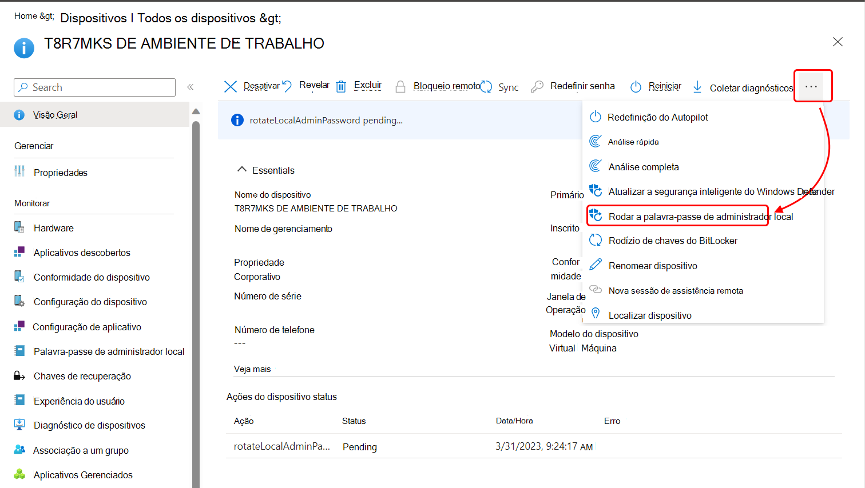This screenshot has height=488, width=865.
Task: Click the Redefinir senha key icon
Action: [x=537, y=86]
